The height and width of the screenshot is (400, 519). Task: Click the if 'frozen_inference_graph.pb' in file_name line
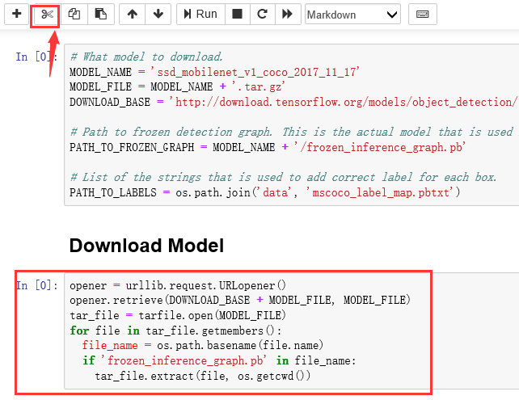(219, 360)
